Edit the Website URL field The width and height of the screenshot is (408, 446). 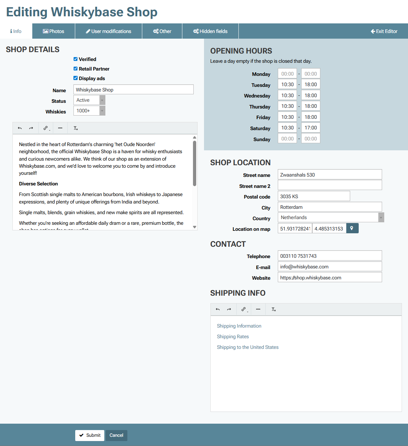(330, 277)
